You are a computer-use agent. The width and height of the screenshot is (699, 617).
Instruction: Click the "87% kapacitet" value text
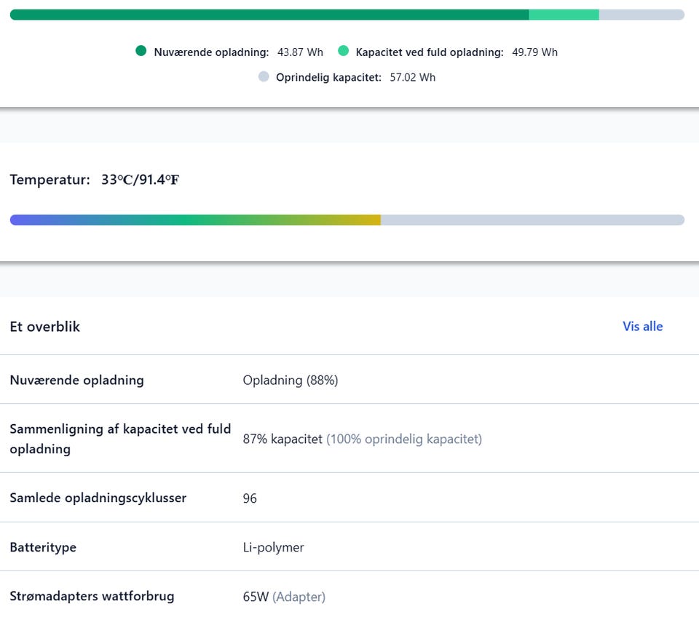point(283,439)
